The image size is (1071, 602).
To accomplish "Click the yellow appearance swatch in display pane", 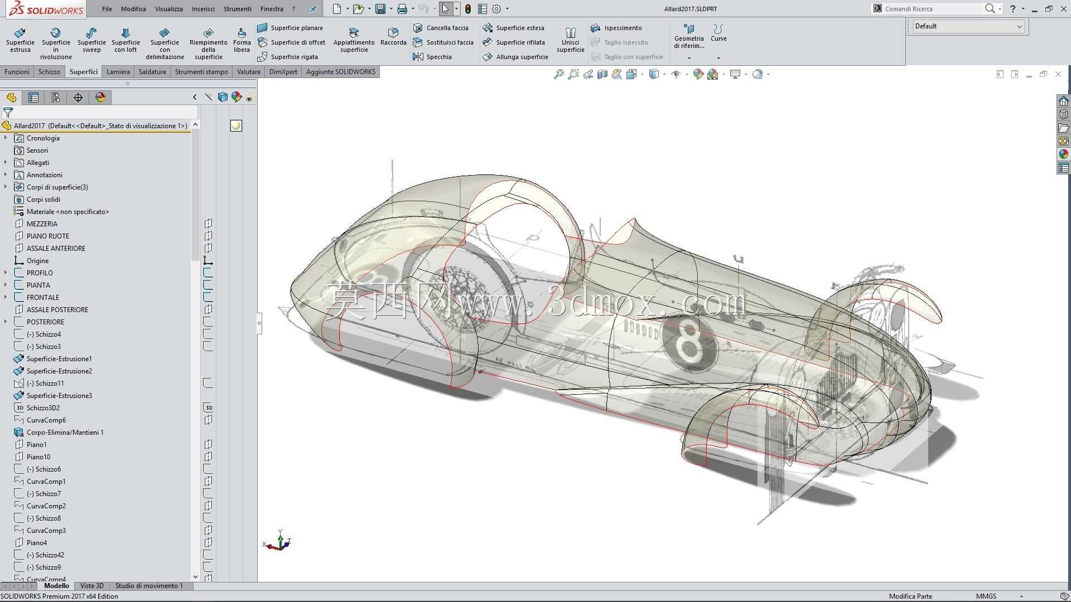I will coord(236,125).
